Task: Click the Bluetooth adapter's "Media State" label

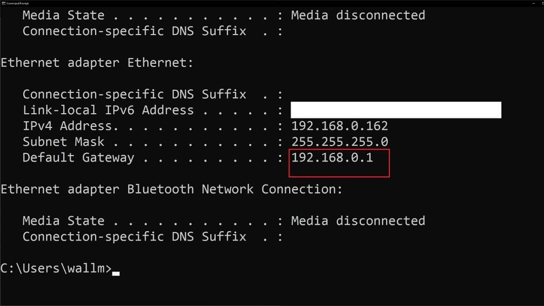Action: click(63, 221)
